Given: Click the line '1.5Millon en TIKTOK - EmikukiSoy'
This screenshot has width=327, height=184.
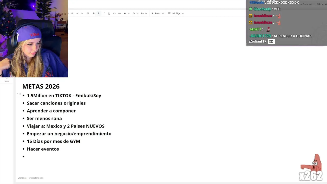Looking at the screenshot, I should tap(64, 96).
